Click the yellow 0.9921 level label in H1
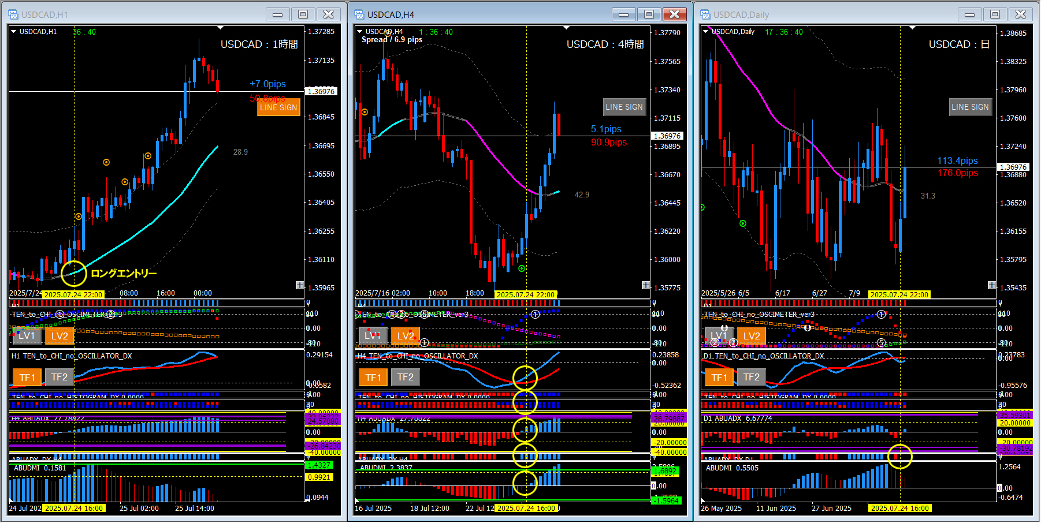The height and width of the screenshot is (523, 1041). point(319,477)
